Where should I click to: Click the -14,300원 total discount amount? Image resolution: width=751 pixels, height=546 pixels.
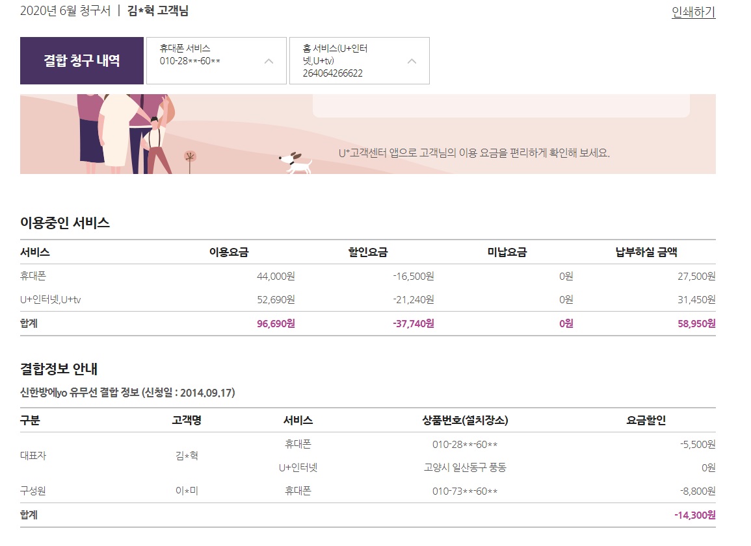pyautogui.click(x=694, y=515)
